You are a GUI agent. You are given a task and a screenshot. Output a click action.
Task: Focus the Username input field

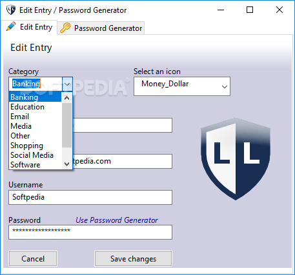[90, 197]
